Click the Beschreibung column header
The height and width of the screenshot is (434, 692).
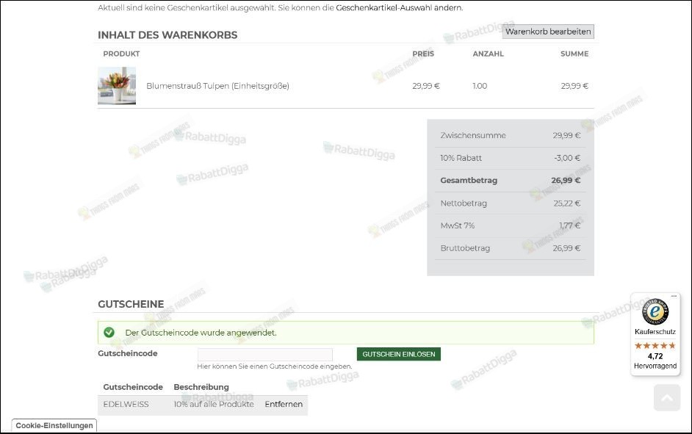click(x=201, y=387)
